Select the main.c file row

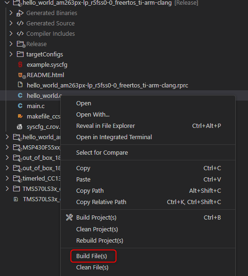click(30, 106)
